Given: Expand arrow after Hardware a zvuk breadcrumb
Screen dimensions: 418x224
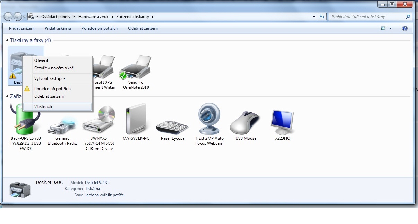Looking at the screenshot, I should coord(112,17).
